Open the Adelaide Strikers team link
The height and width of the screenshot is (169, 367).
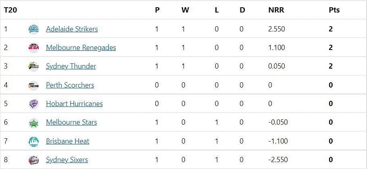click(72, 29)
